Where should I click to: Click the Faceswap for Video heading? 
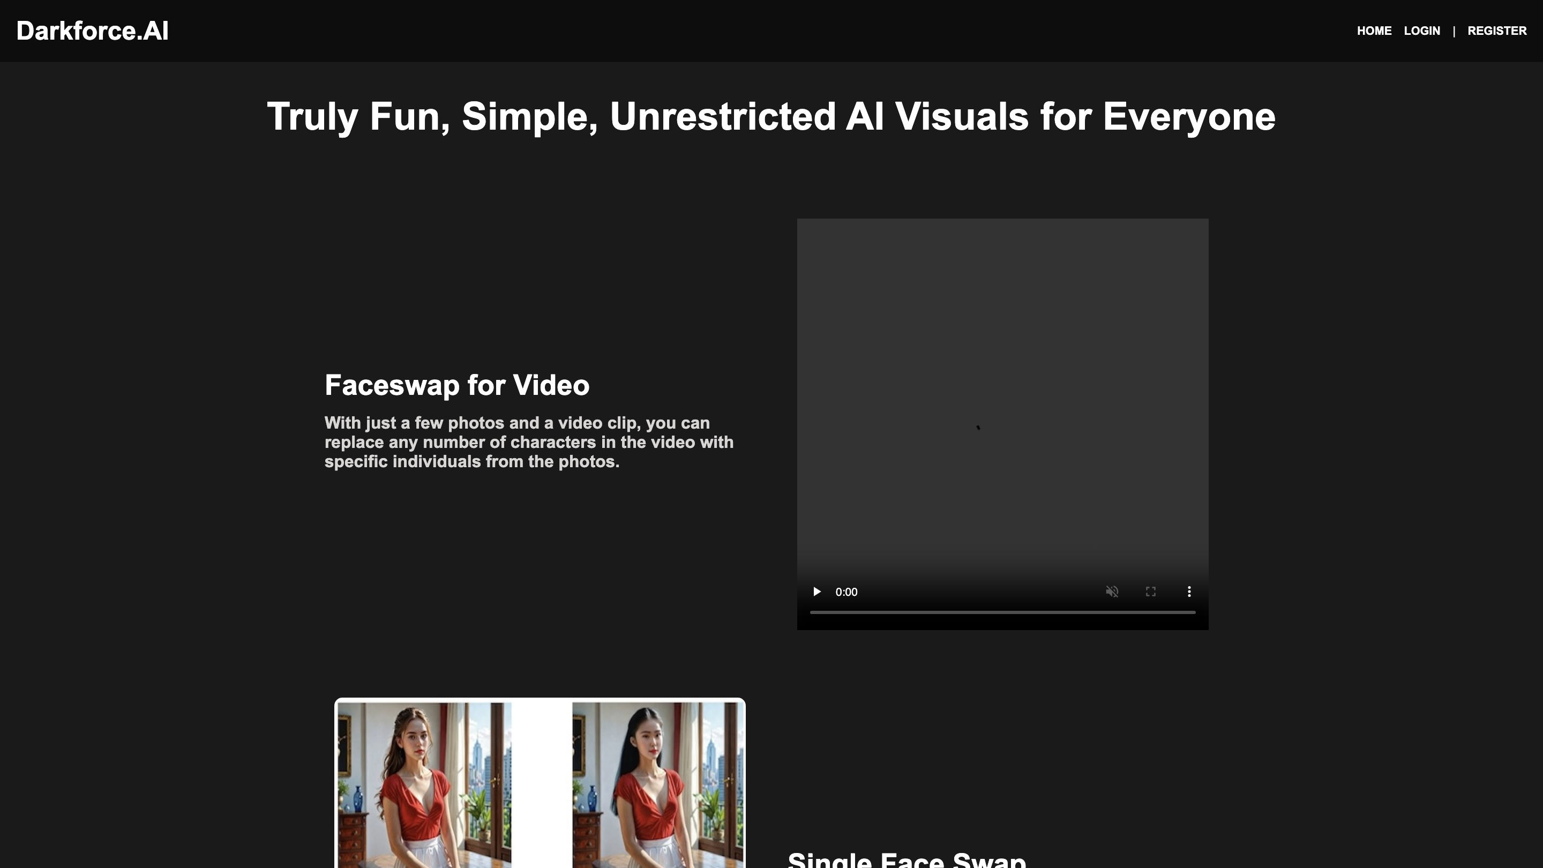(456, 385)
